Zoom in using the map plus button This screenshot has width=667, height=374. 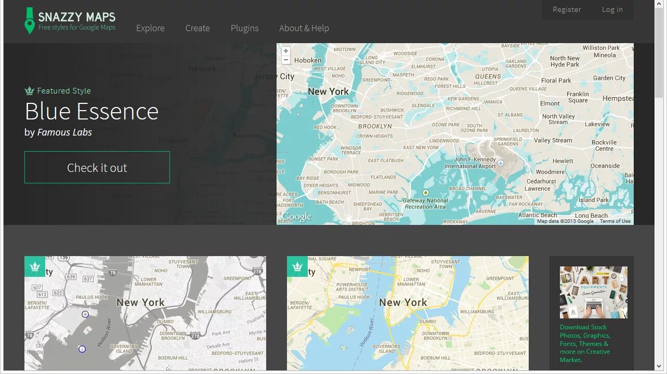click(x=285, y=51)
